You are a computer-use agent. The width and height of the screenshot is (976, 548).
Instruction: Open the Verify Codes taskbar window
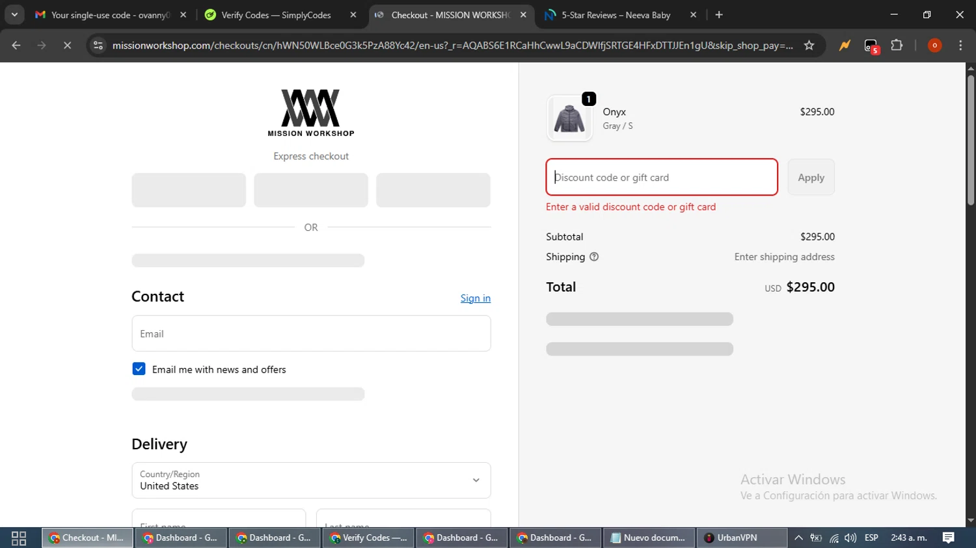368,538
